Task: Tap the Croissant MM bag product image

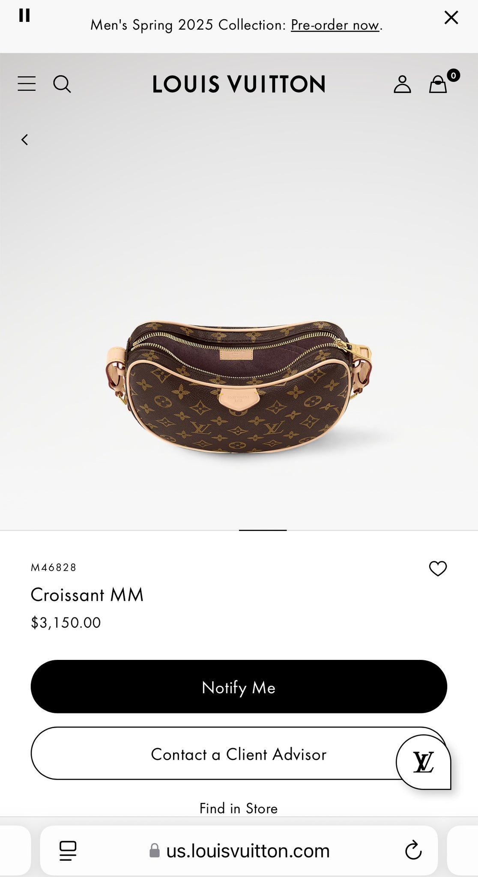Action: pyautogui.click(x=239, y=387)
